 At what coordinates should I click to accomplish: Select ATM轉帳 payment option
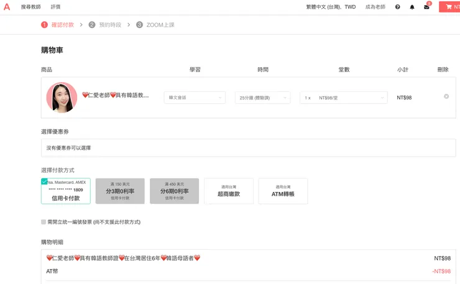click(283, 191)
